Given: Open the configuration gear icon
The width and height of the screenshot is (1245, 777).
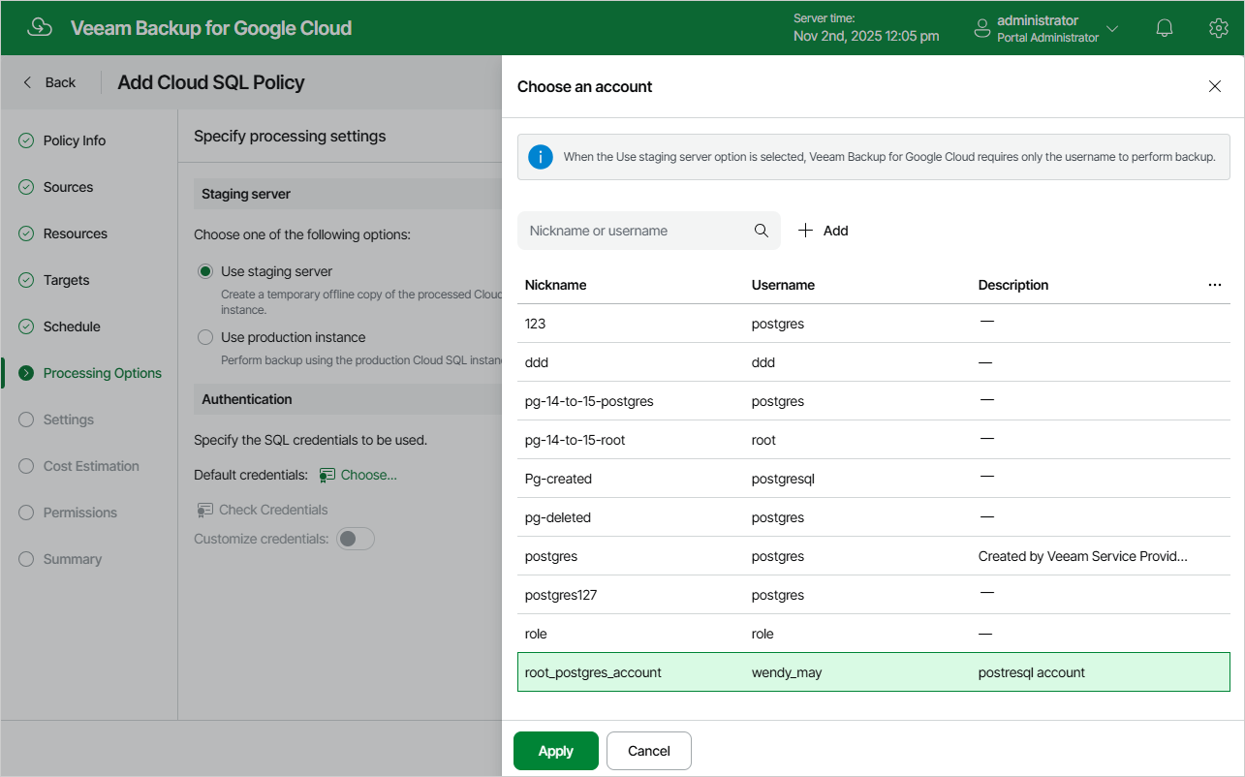Looking at the screenshot, I should pos(1219,28).
